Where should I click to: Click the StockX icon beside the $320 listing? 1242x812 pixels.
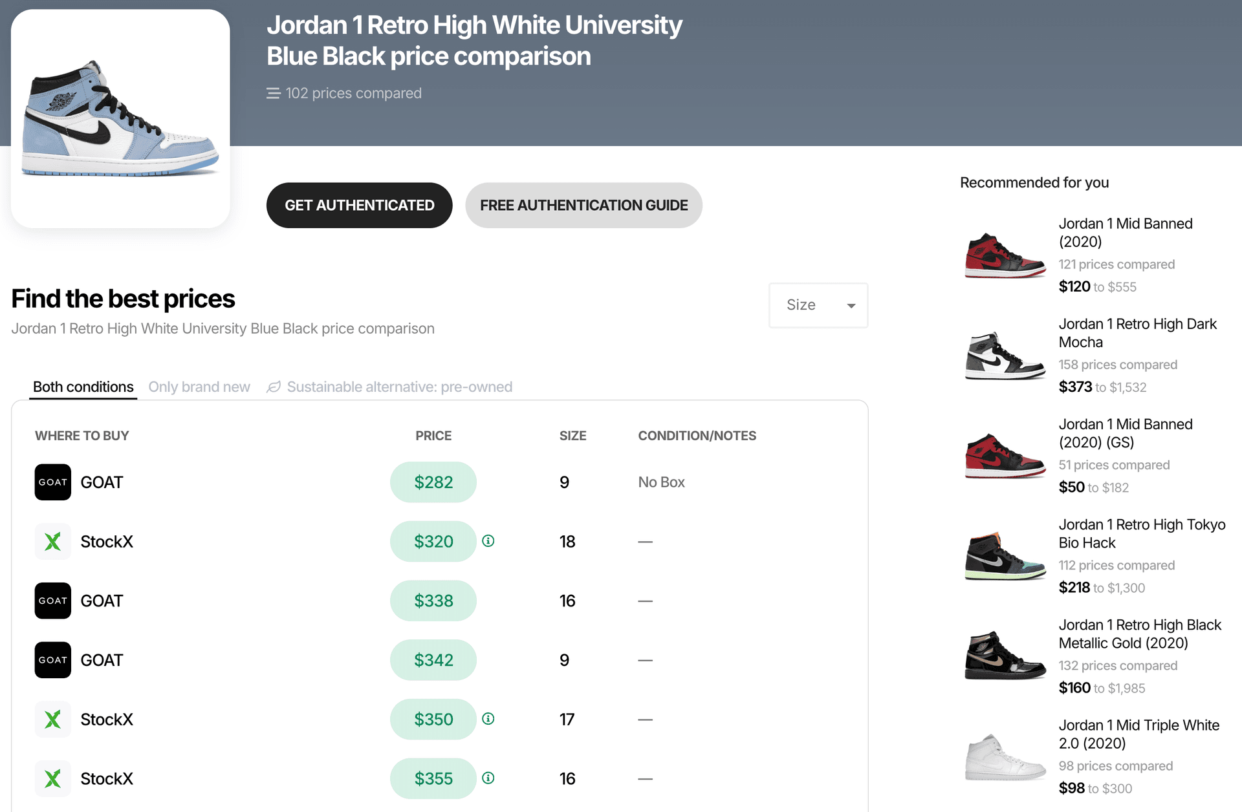tap(52, 541)
